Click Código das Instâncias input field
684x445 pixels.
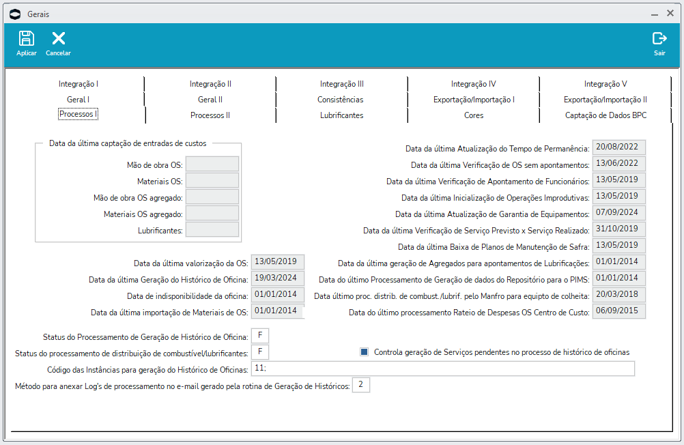click(443, 369)
